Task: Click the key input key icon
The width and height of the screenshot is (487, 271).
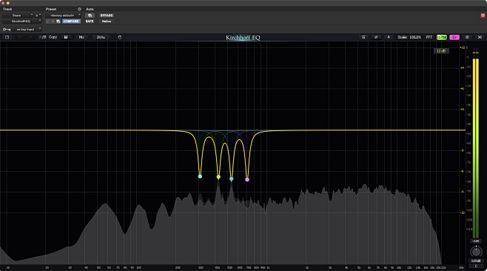Action: click(x=7, y=29)
